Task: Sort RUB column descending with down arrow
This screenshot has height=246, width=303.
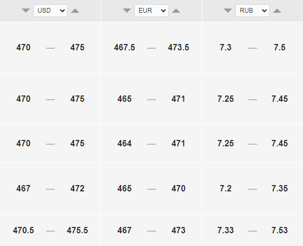Action: (228, 11)
